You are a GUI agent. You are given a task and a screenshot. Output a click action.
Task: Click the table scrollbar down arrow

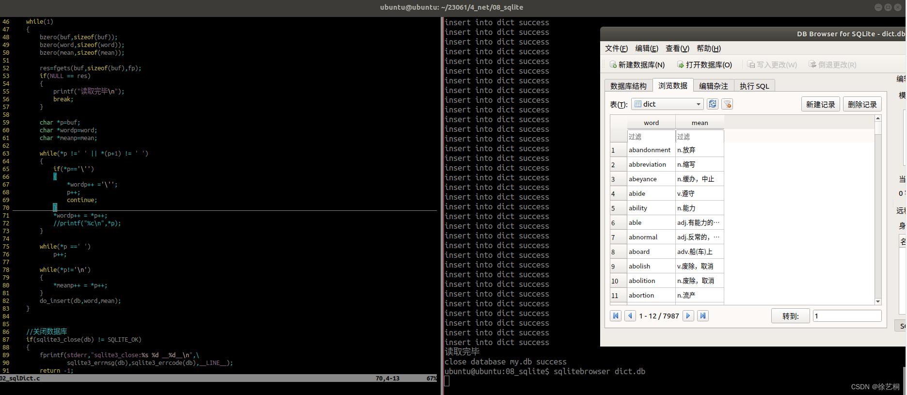[878, 301]
